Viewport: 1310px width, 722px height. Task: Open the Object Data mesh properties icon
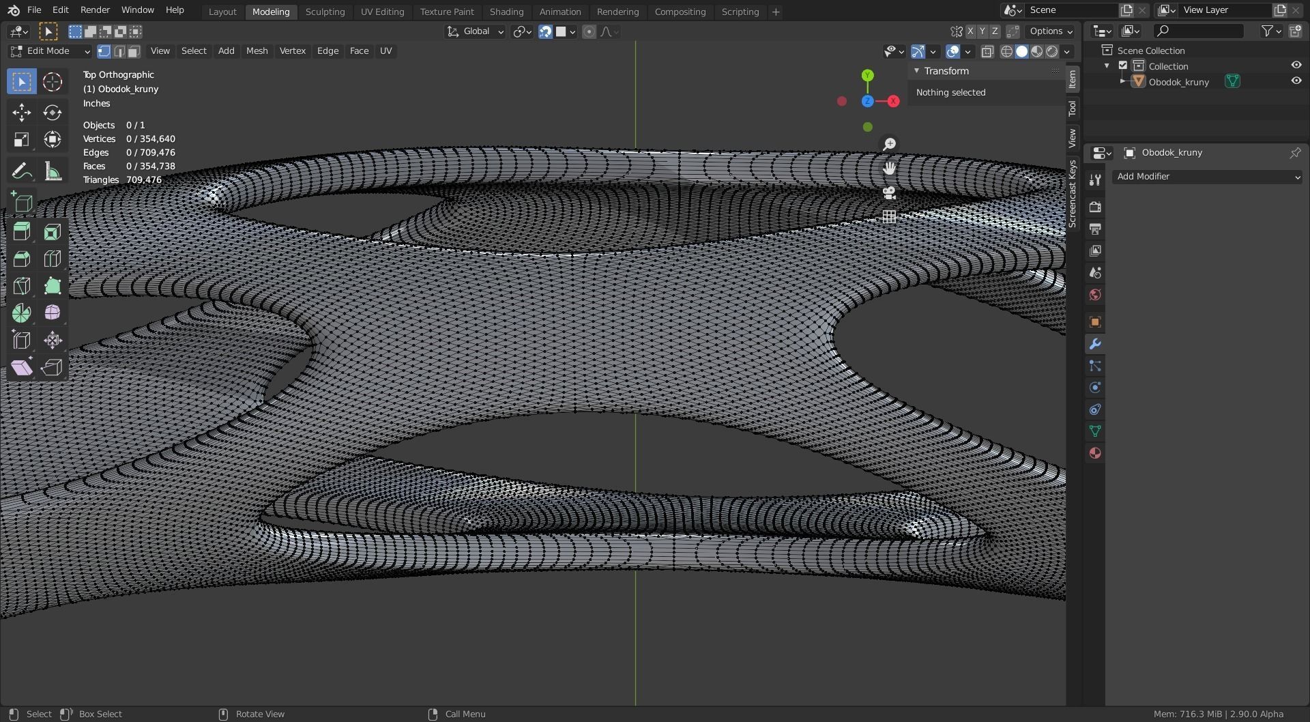point(1095,431)
